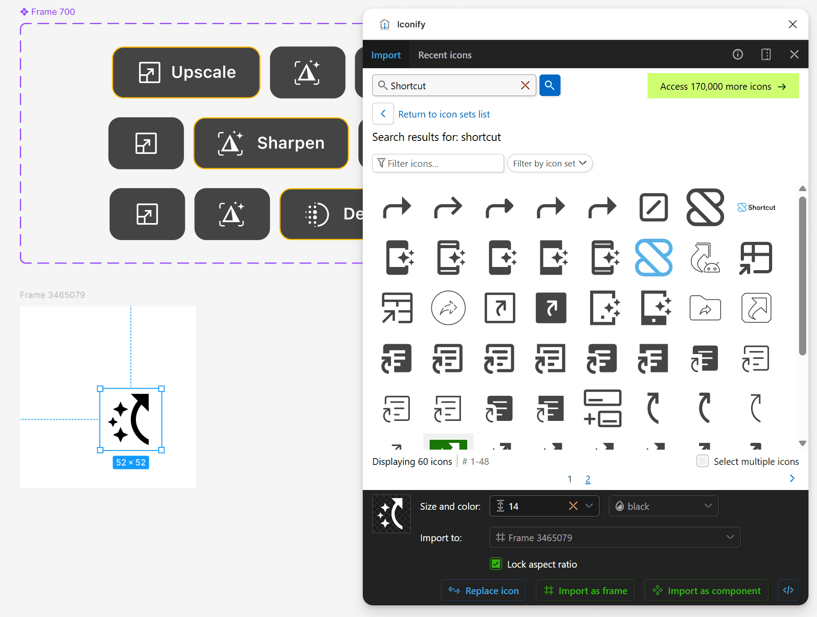Click the icon results vertical scrollbar
Viewport: 817px width, 617px height.
pyautogui.click(x=802, y=276)
